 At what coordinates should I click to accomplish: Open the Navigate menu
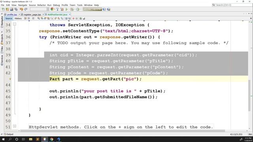pos(23,5)
